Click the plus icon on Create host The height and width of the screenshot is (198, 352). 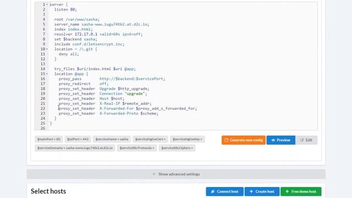point(251,191)
